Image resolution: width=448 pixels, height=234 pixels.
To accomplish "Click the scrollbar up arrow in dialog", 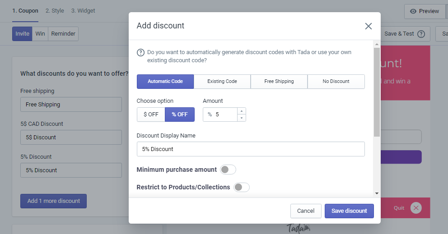I will pos(377,44).
